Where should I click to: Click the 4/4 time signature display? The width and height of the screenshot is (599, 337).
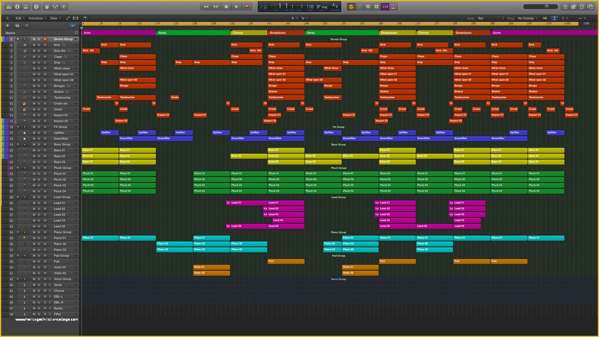[x=335, y=6]
